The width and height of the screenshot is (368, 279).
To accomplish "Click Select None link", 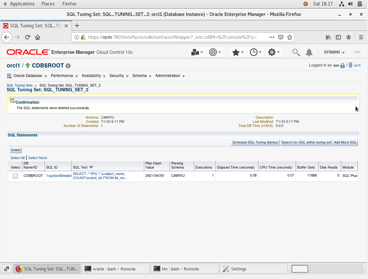I will 38,158.
